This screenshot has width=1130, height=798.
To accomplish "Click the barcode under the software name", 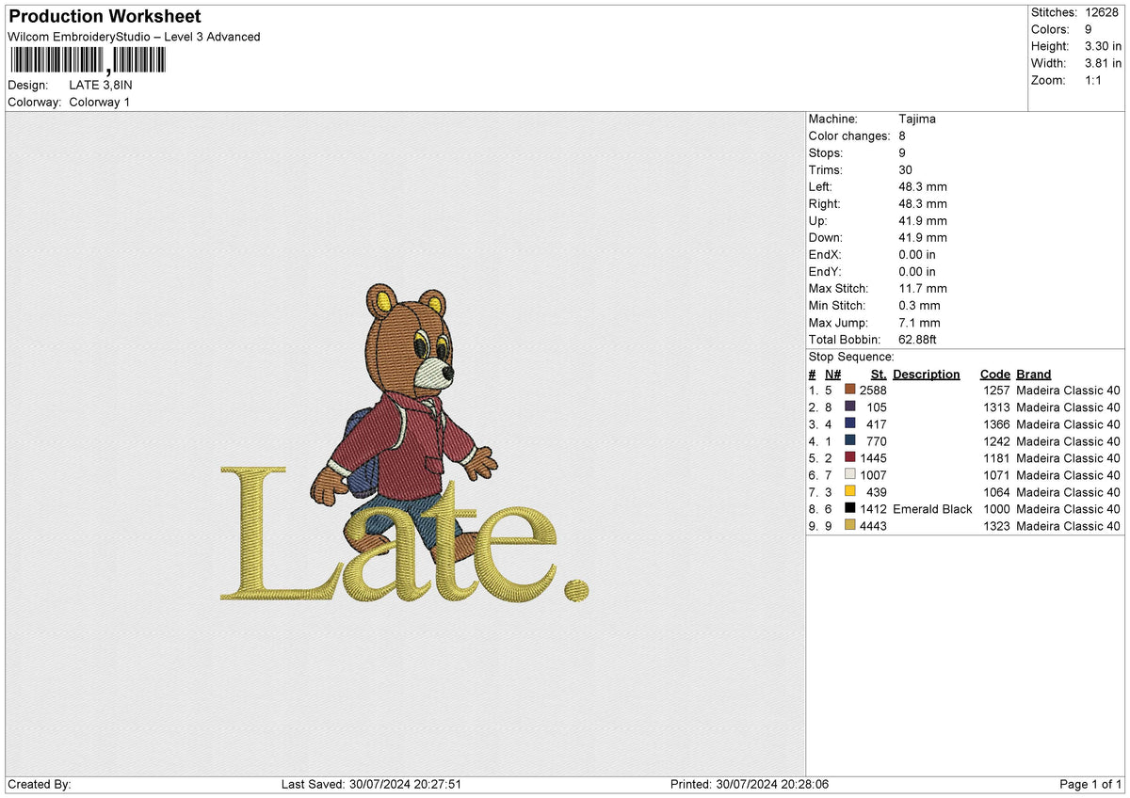I will point(88,61).
